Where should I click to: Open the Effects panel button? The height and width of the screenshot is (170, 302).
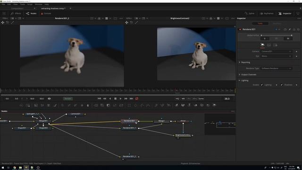coord(16,14)
